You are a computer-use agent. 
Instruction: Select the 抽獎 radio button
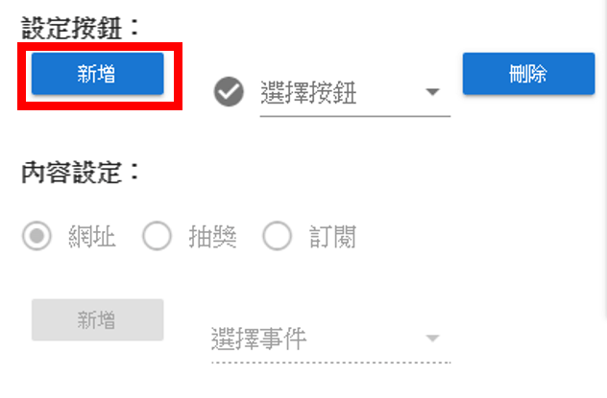coord(157,236)
